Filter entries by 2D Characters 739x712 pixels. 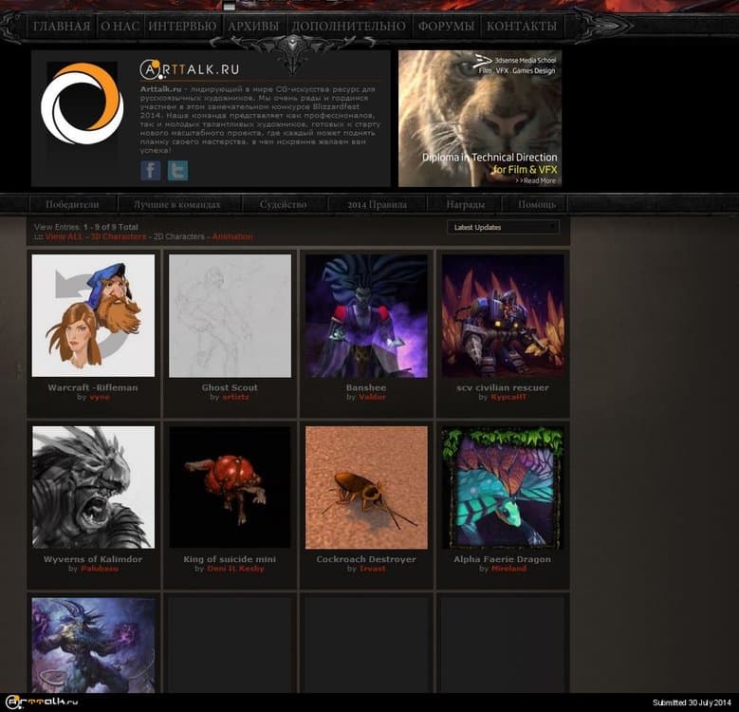[179, 236]
